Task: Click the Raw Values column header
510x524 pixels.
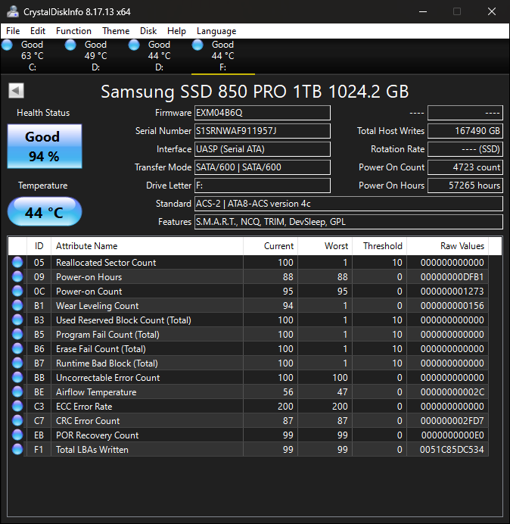Action: tap(462, 246)
